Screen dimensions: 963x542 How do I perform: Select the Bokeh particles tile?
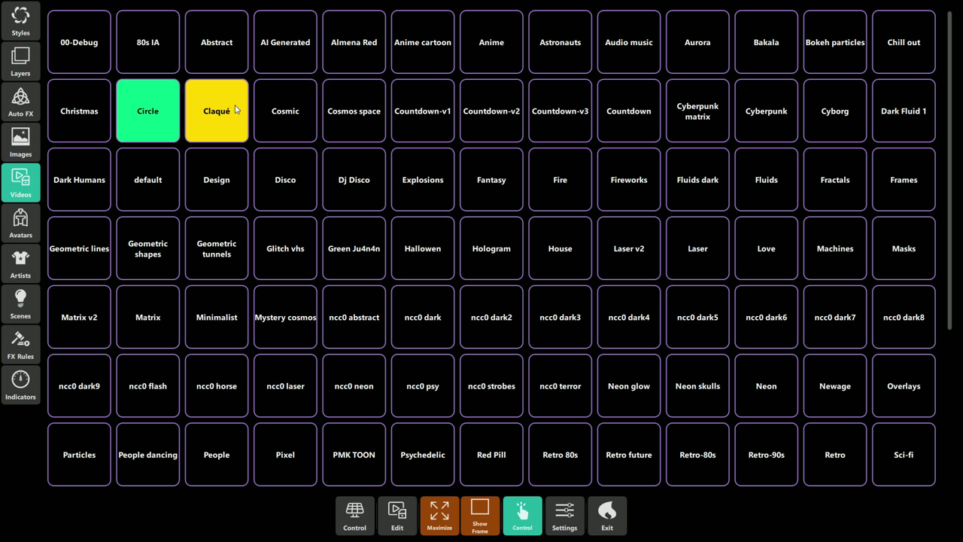[835, 42]
